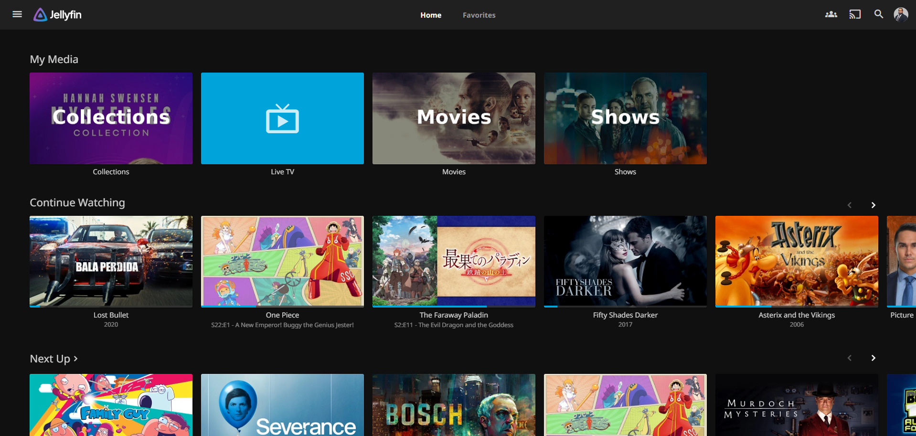The width and height of the screenshot is (916, 436).
Task: Open the Live TV tile icon
Action: click(x=282, y=118)
